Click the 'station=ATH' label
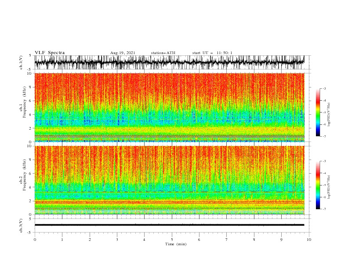Viewport: 348px width, 269px height. [163, 53]
